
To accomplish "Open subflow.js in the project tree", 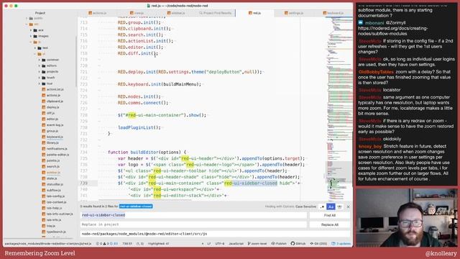I will pos(54,190).
